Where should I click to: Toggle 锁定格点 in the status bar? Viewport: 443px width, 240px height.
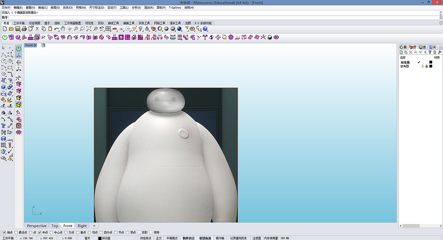[146, 238]
